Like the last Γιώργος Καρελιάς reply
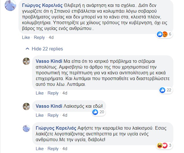This screenshot has width=184, height=153. tap(40, 149)
